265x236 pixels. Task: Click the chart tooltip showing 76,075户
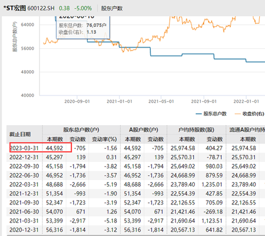pos(83,27)
